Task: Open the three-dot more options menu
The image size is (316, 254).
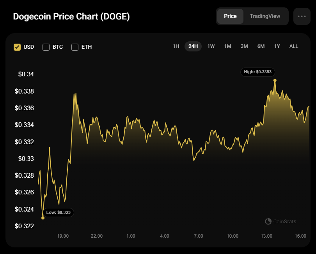Action: (302, 16)
